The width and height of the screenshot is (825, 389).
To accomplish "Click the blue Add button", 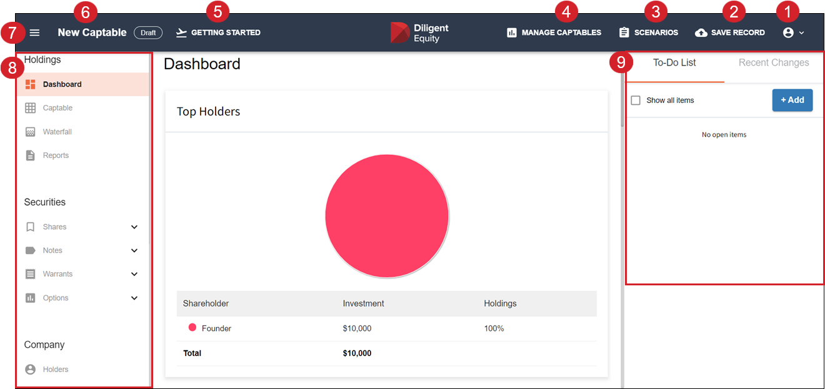I will (x=792, y=100).
